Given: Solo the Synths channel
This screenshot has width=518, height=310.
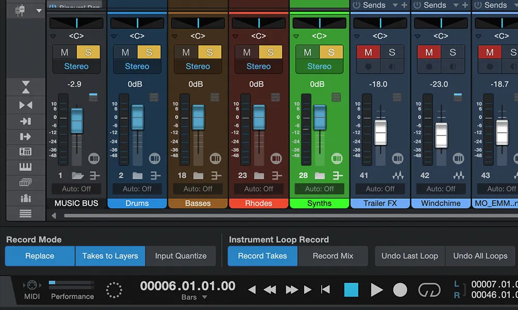Looking at the screenshot, I should [x=332, y=52].
